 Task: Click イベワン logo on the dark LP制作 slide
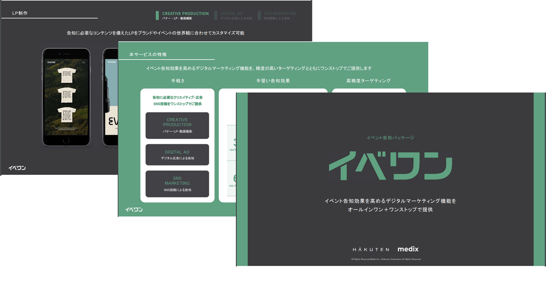(x=17, y=168)
